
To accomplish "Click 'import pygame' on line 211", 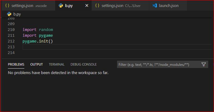I will (x=38, y=36).
